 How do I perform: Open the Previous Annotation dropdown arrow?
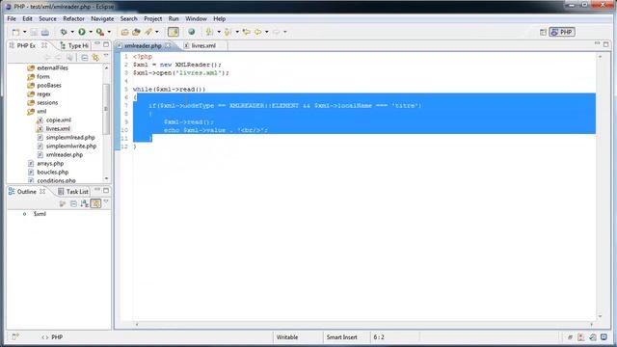pos(237,32)
